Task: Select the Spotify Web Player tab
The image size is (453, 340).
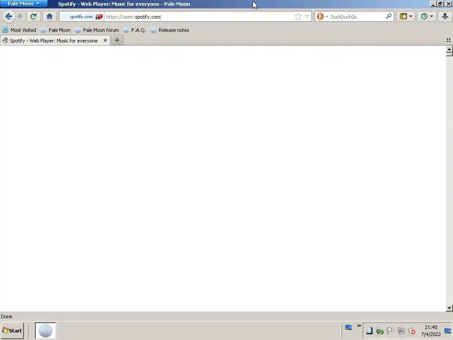Action: pos(54,41)
